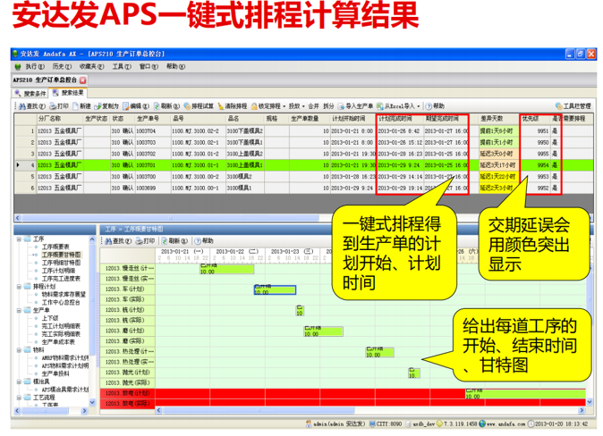The image size is (603, 436).
Task: Click the 热处理(计划) Gantt bar
Action: click(x=379, y=352)
